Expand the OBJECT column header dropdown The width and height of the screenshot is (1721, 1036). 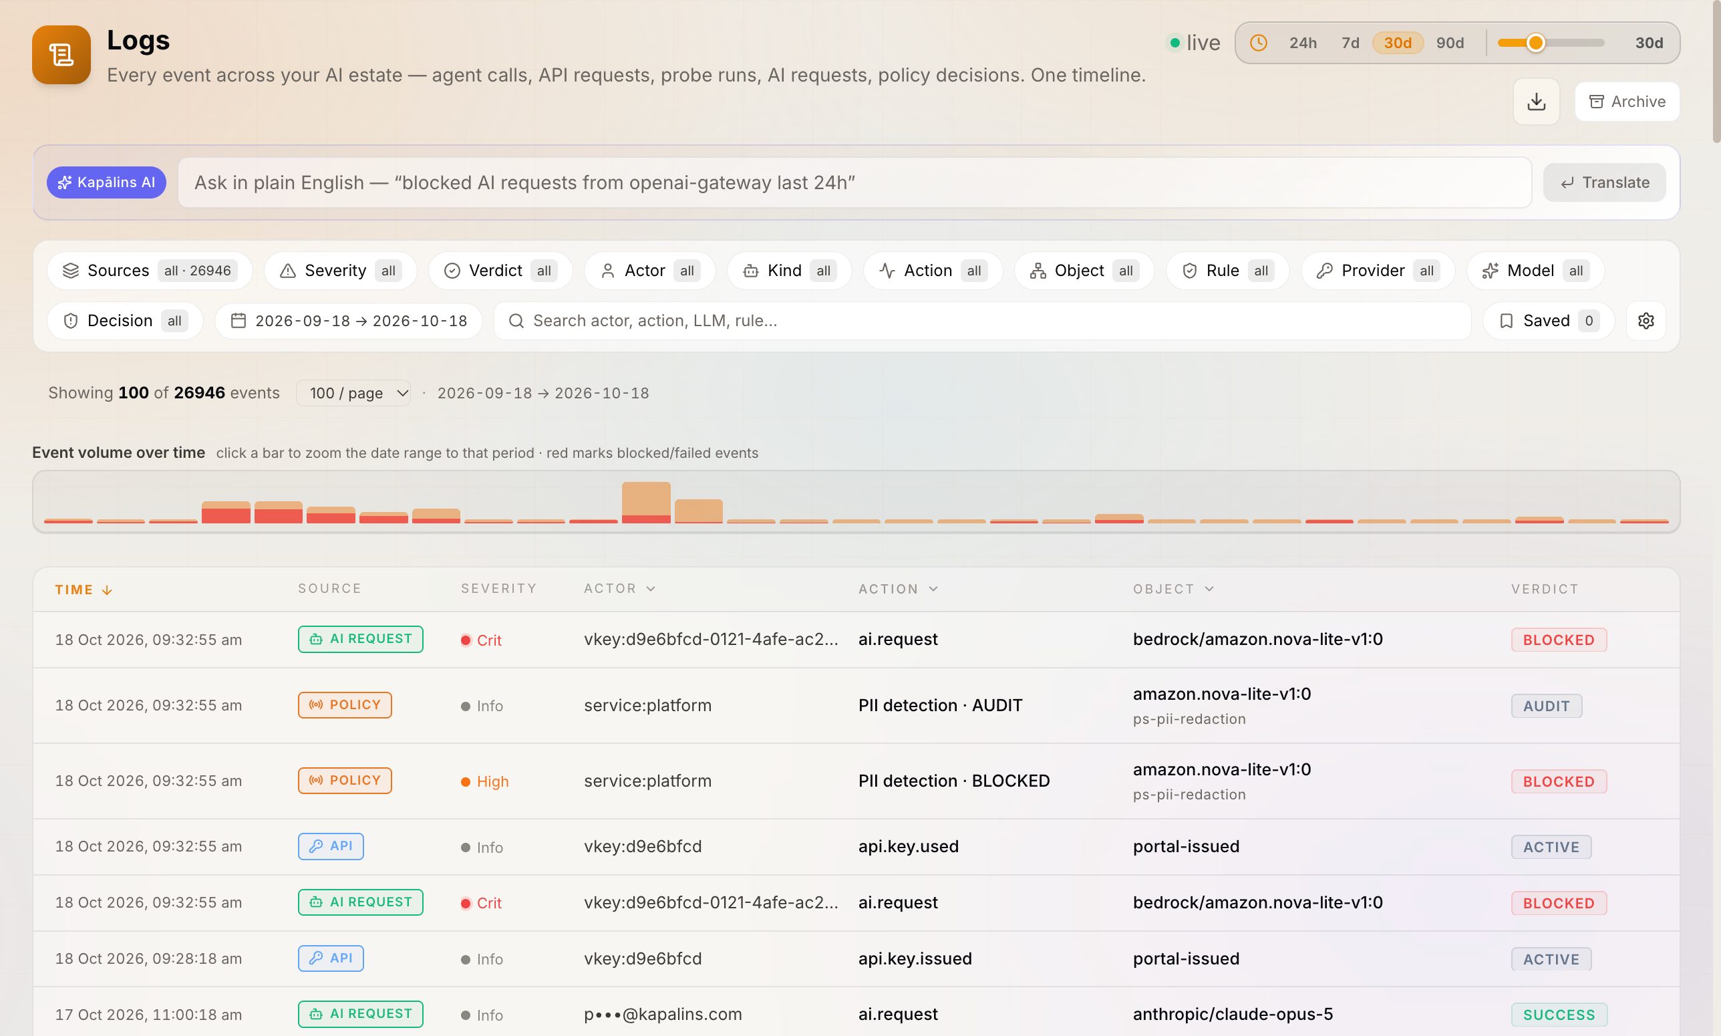click(1173, 588)
